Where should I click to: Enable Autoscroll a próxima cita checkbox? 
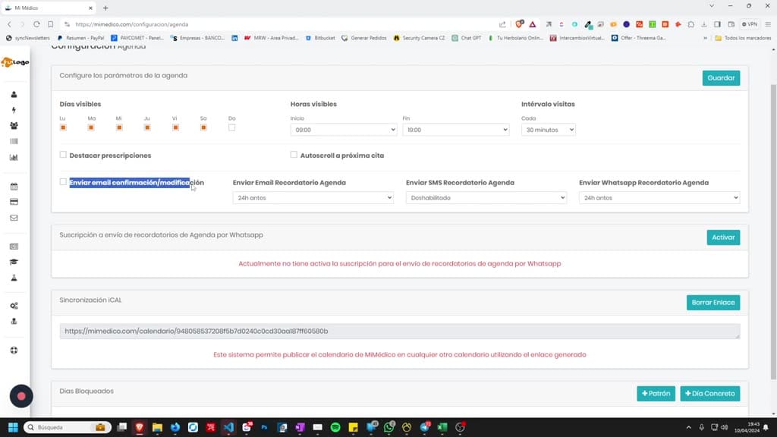pos(294,155)
